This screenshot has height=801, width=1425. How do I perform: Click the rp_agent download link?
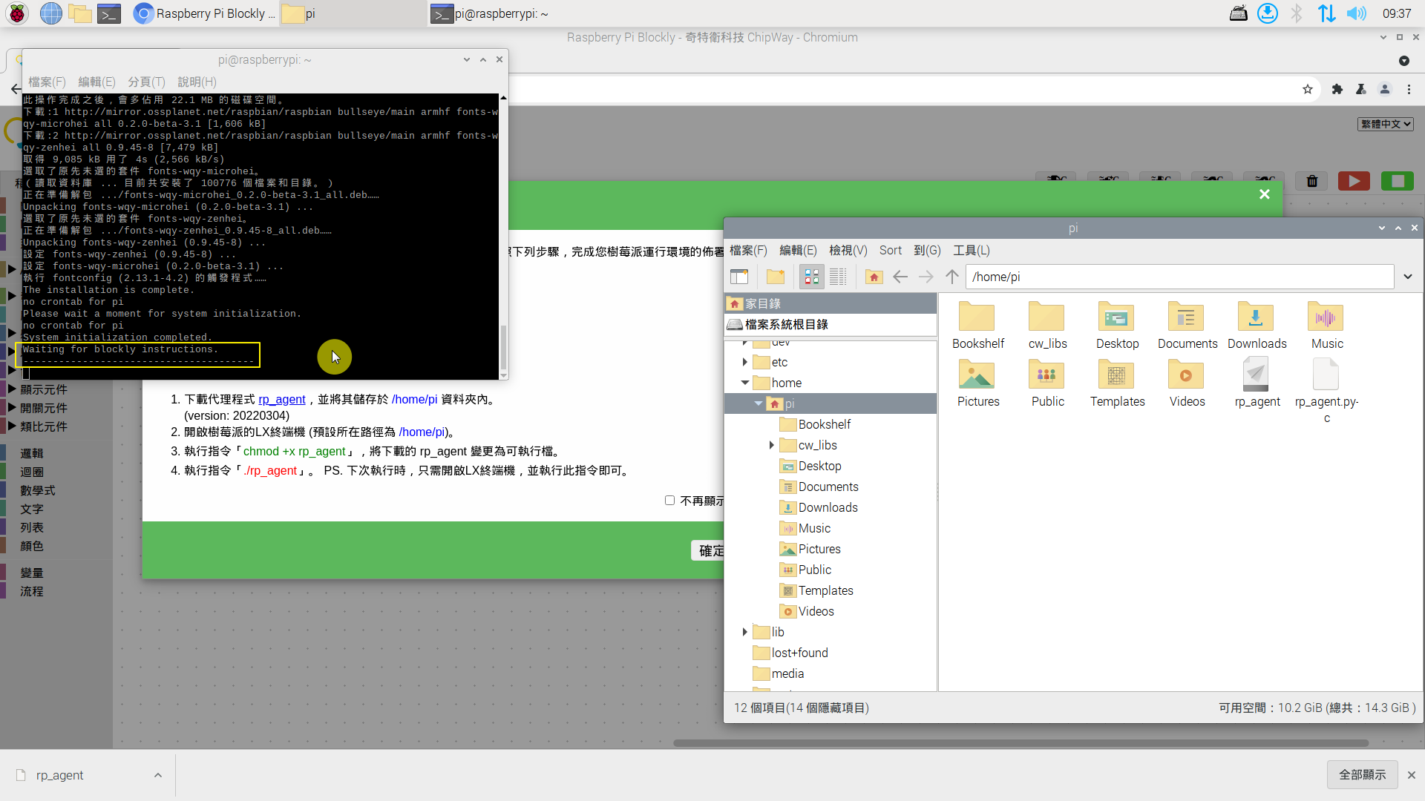point(281,399)
